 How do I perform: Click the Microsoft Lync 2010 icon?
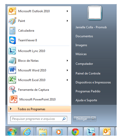(x=12, y=51)
